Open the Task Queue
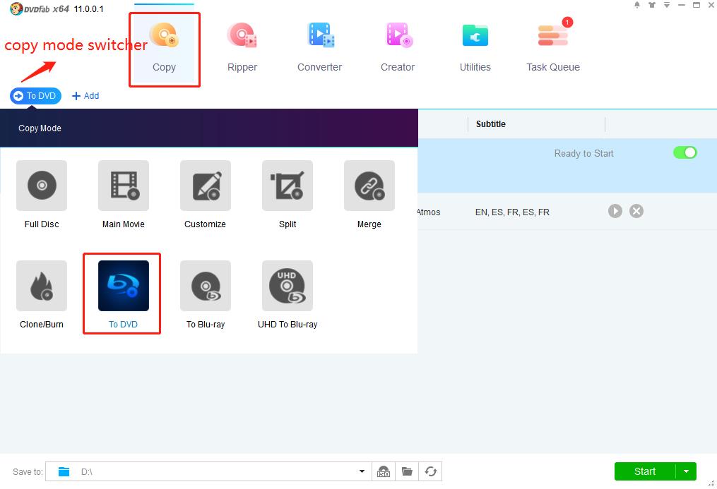Screen dimensions: 717x489 552,46
